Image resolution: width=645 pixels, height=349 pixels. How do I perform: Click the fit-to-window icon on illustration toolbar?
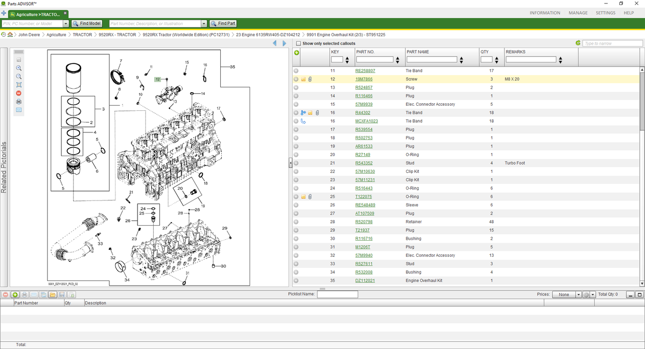click(19, 85)
